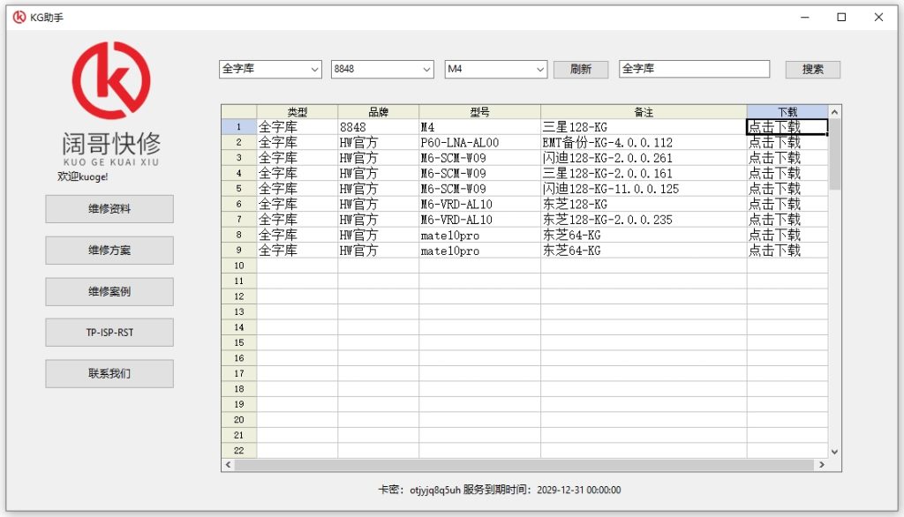Screen dimensions: 904x517
Task: Select the EMT备份-KG-4.0.0.112 remark cell
Action: (x=644, y=142)
